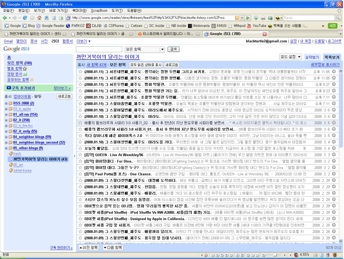
Task: Open the 구독 관리하기 link
Action: [x=61, y=248]
